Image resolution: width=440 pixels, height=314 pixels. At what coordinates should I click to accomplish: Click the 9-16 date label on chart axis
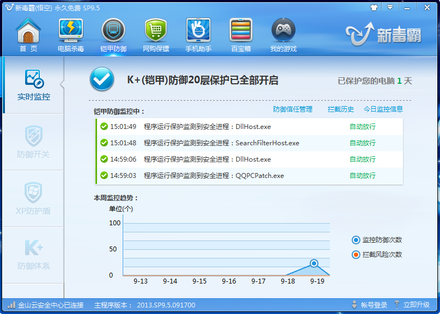point(229,281)
